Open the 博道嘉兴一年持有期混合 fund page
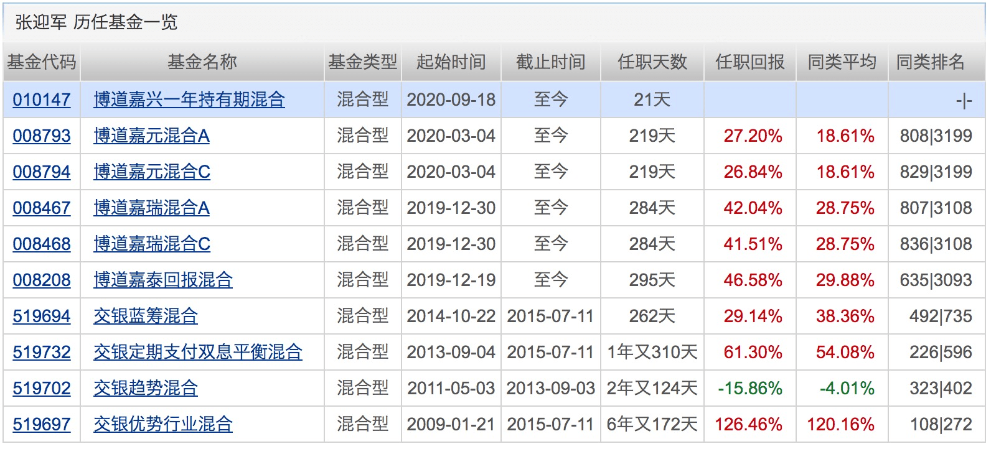This screenshot has height=449, width=991. click(x=189, y=100)
